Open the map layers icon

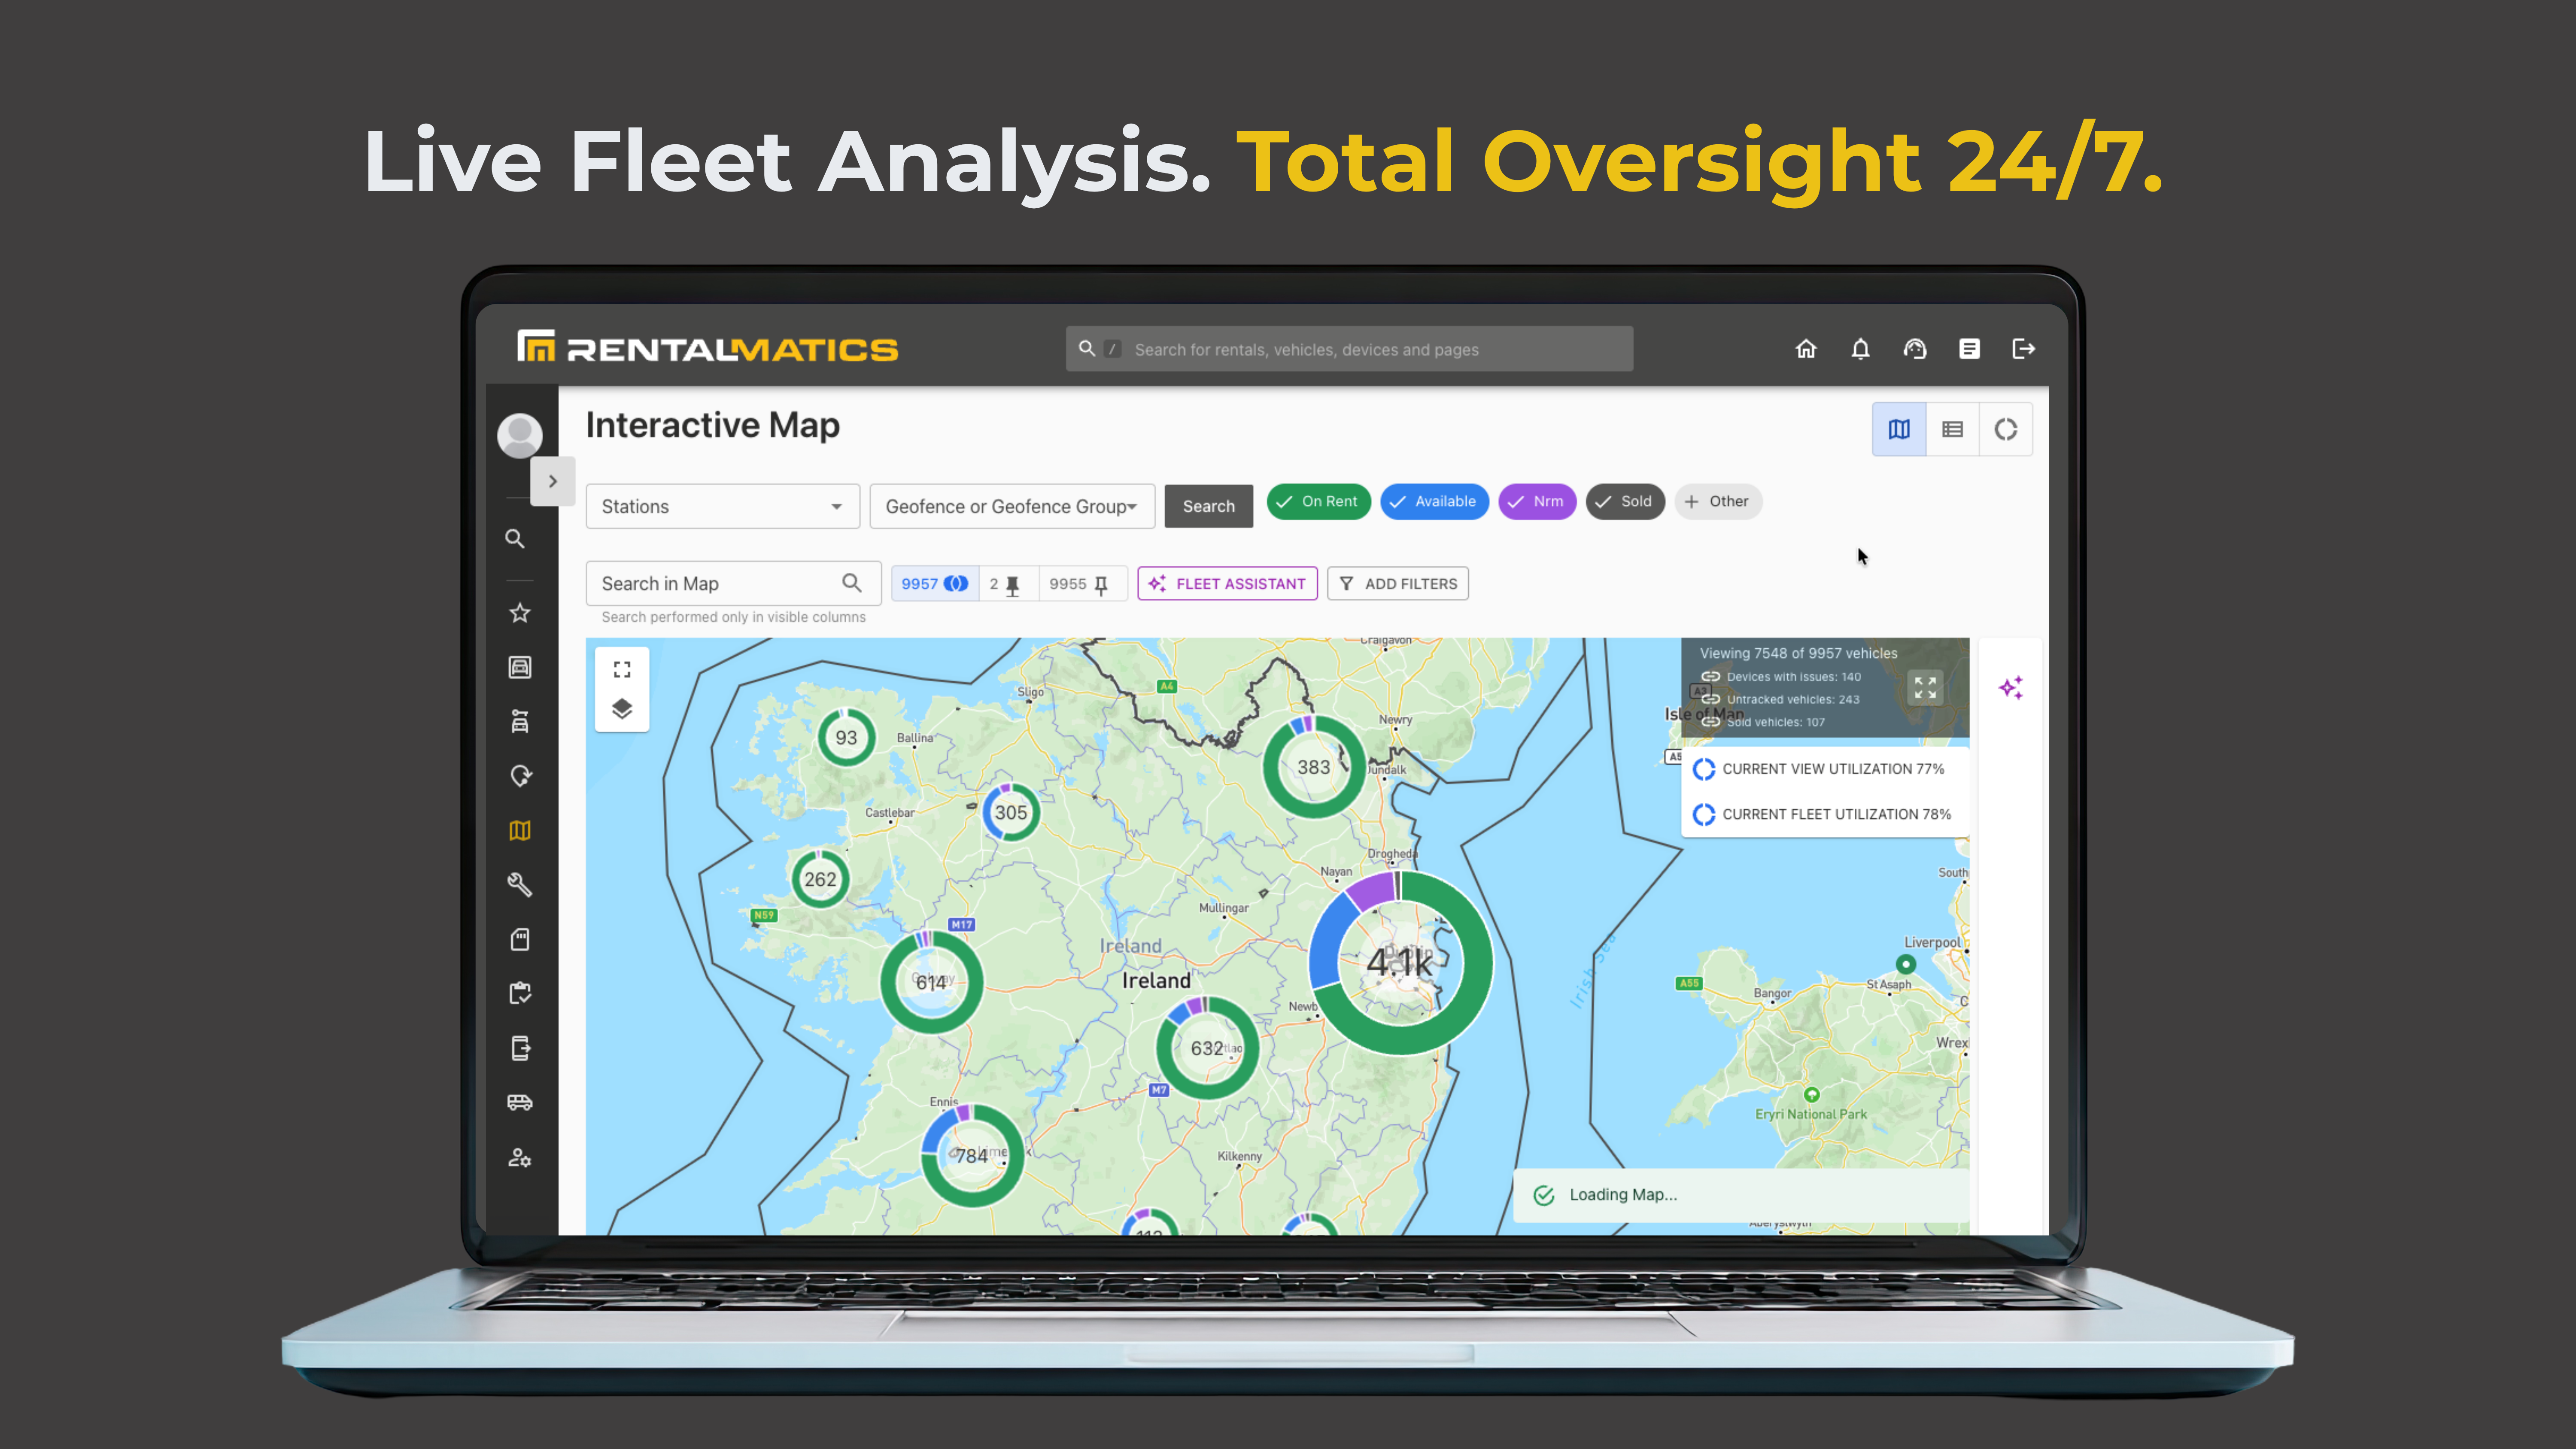pos(622,709)
